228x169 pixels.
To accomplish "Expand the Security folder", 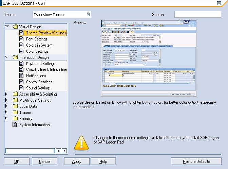I will pos(6,118).
